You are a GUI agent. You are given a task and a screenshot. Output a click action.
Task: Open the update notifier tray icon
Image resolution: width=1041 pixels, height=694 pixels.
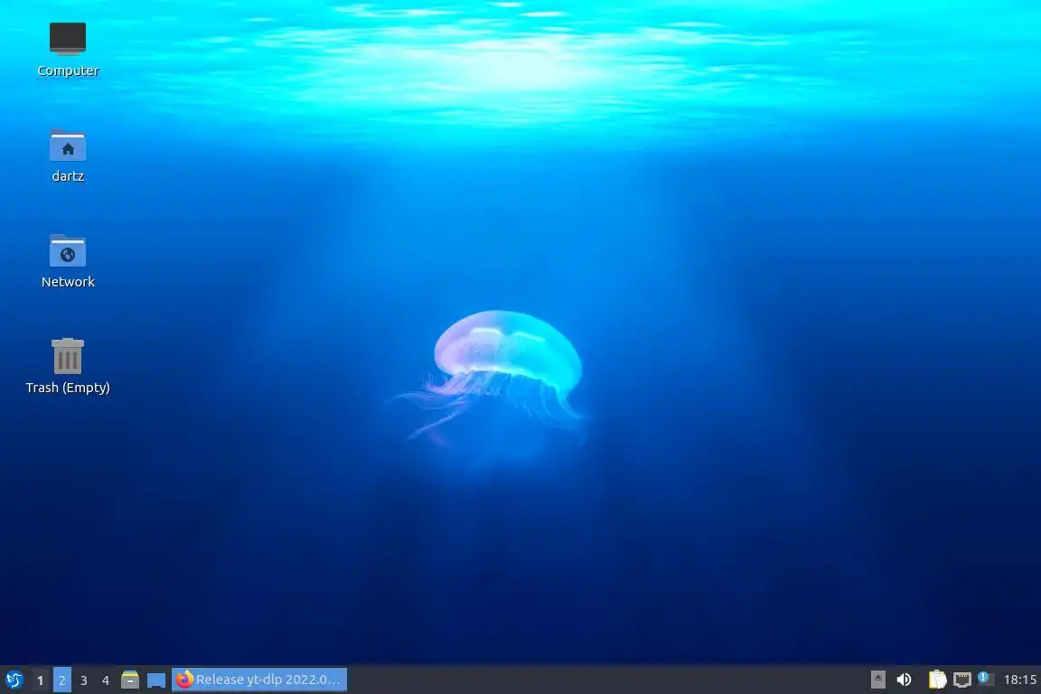click(986, 679)
